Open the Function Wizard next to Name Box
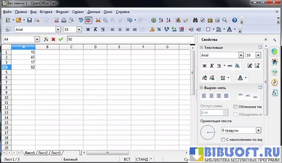The height and width of the screenshot is (163, 282). coord(46,40)
